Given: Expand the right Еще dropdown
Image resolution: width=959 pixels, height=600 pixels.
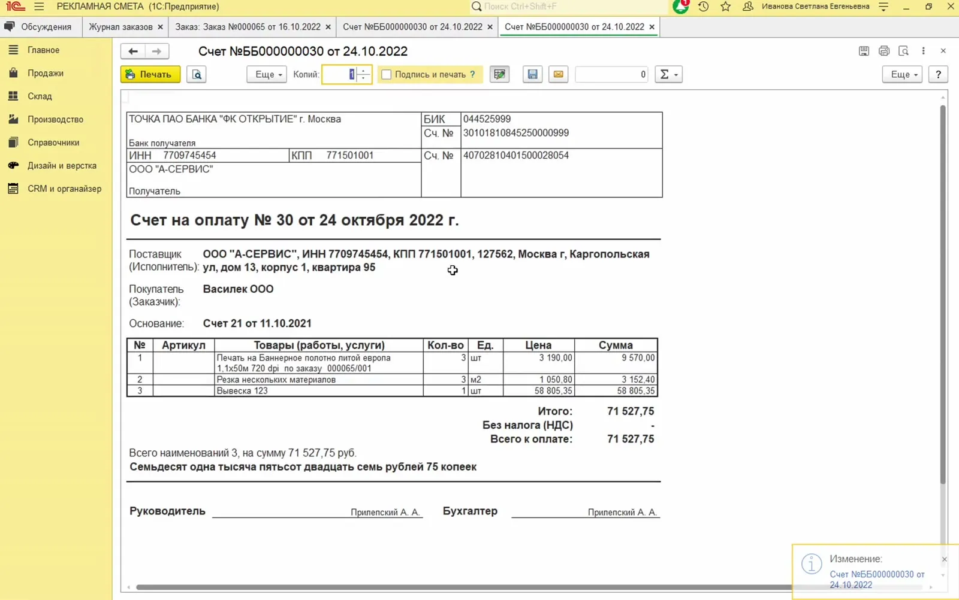Looking at the screenshot, I should pyautogui.click(x=902, y=74).
